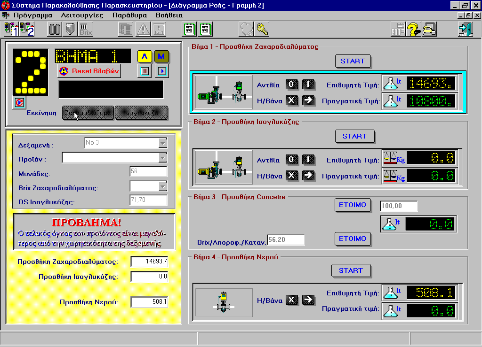Click the exit door icon in toolbar
482x347 pixels.
[465, 29]
